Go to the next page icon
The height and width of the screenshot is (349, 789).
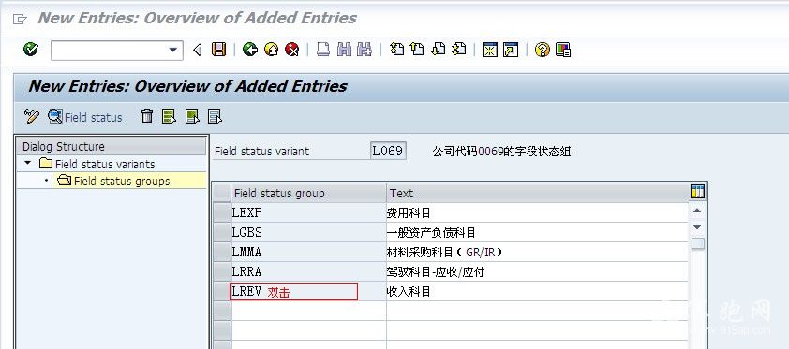439,49
